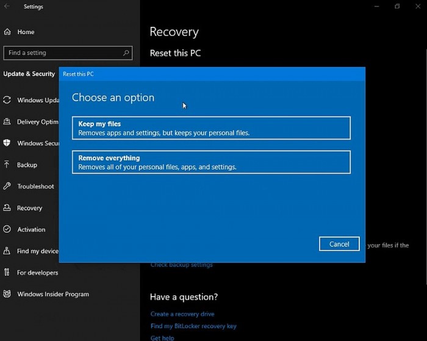Image resolution: width=427 pixels, height=341 pixels.
Task: Click the Windows Security shield icon
Action: click(7, 143)
